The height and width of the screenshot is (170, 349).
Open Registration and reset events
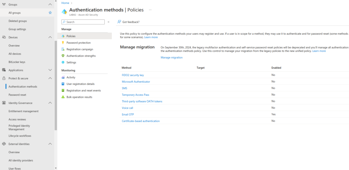(84, 90)
